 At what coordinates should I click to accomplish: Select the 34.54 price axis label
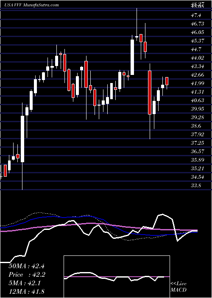click(x=198, y=177)
